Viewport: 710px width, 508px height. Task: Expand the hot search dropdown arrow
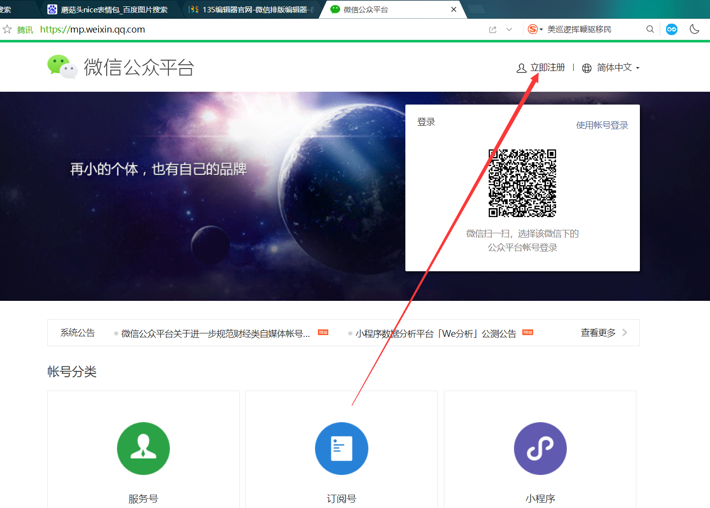click(x=541, y=29)
